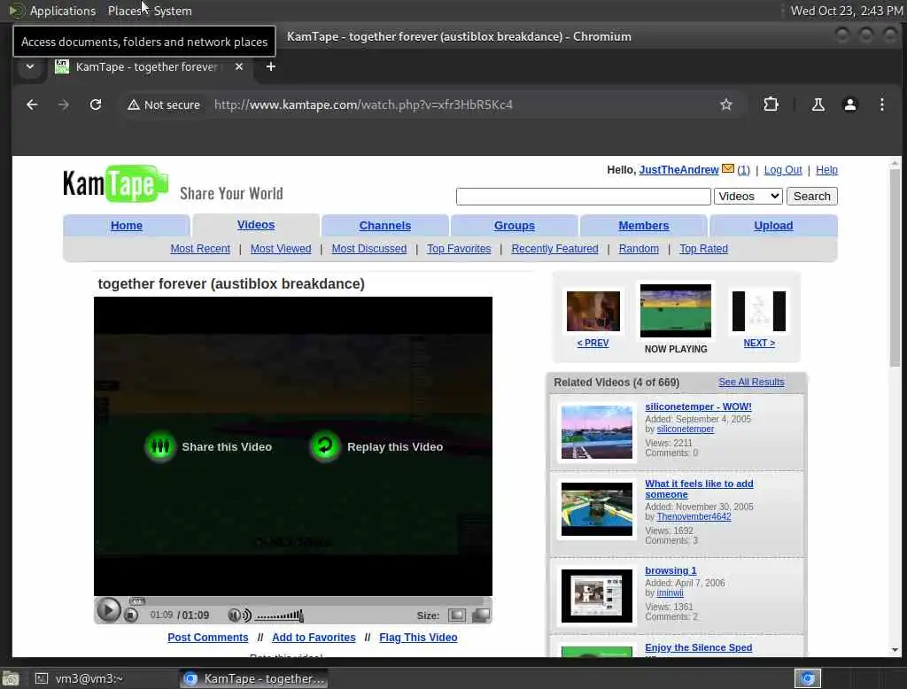Screen dimensions: 907x689
Task: Reload the KamTape page
Action: [96, 105]
